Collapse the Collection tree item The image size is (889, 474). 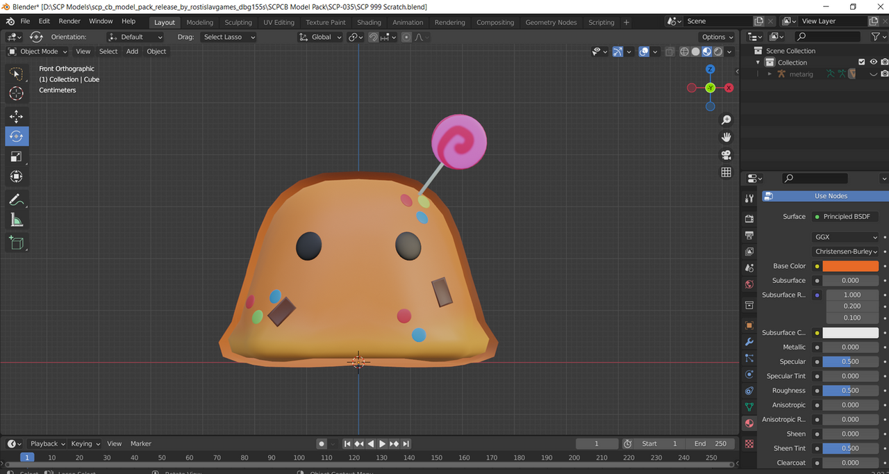758,62
